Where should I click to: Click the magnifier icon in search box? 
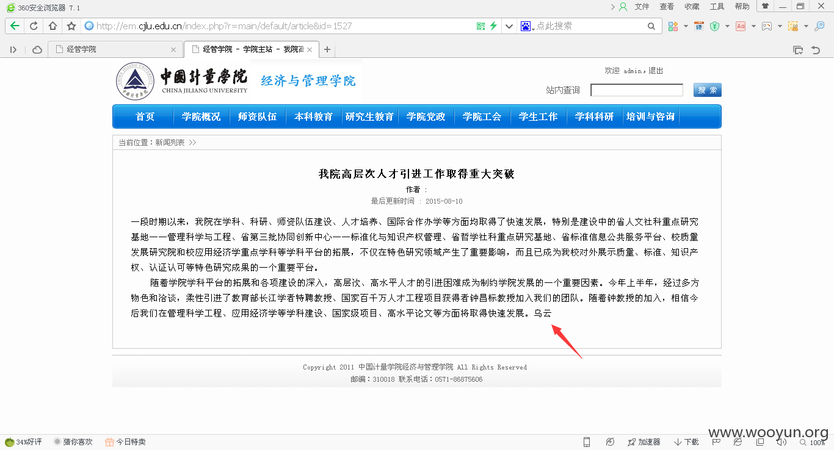coord(652,26)
